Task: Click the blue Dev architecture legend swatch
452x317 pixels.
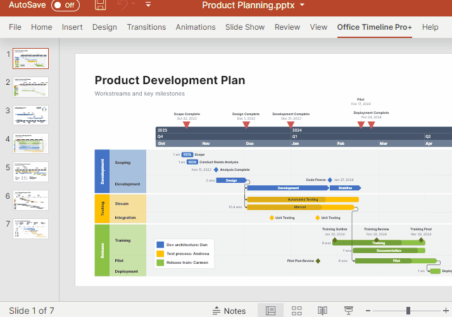Action: point(160,245)
